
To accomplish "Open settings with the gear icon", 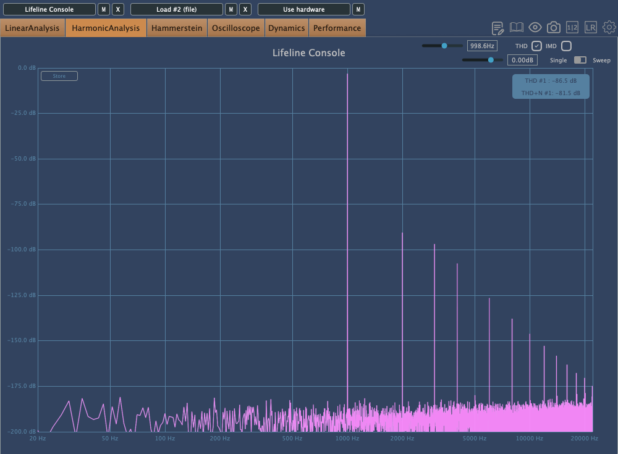I will [x=609, y=28].
